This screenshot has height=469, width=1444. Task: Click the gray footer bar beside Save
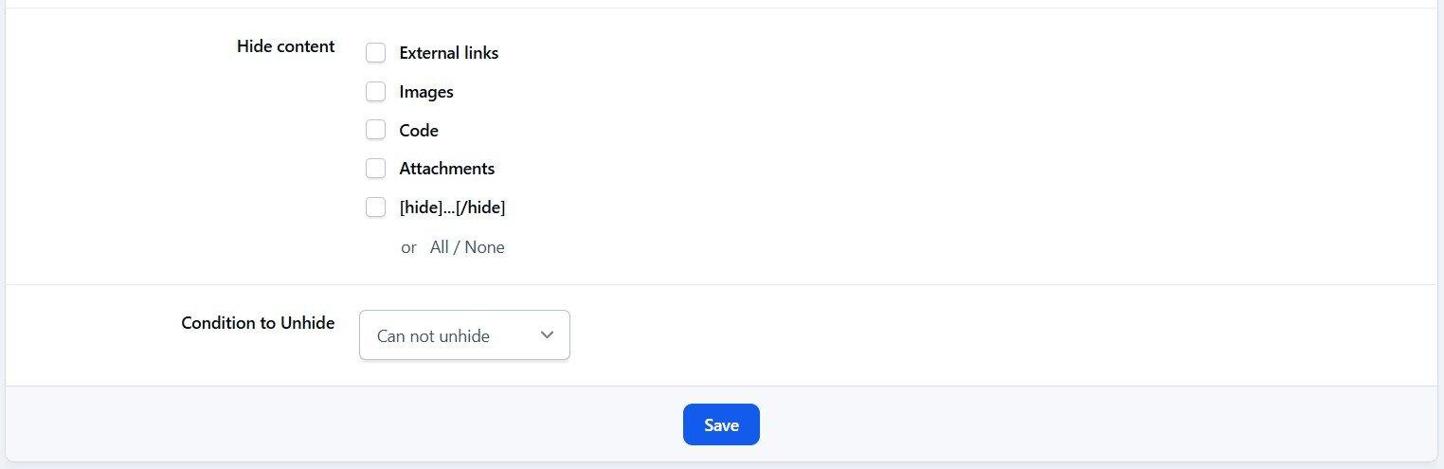[1042, 424]
